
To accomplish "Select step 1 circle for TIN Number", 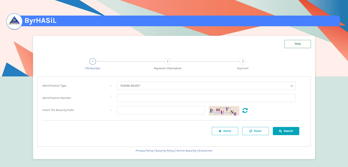I will pyautogui.click(x=93, y=61).
